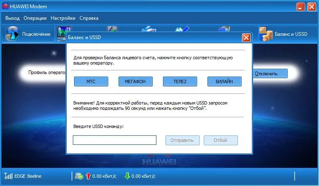Check balance for БИЛАЙН operator

[x=224, y=81]
